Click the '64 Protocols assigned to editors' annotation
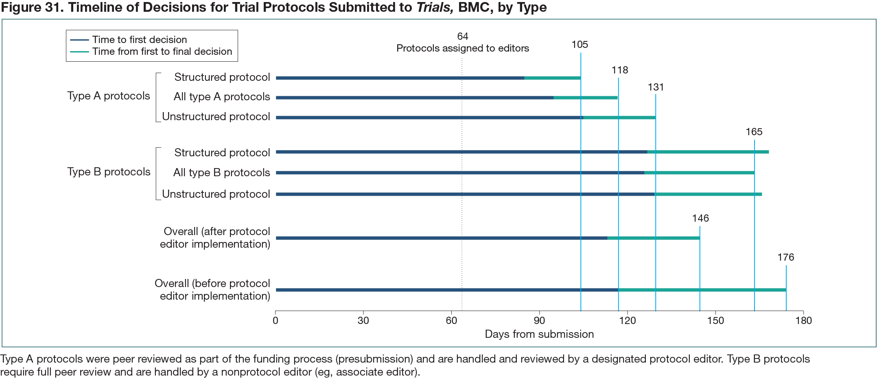This screenshot has width=877, height=378. pos(462,43)
